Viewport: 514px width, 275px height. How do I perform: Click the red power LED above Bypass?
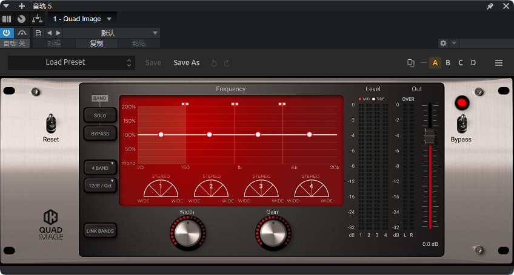click(462, 103)
